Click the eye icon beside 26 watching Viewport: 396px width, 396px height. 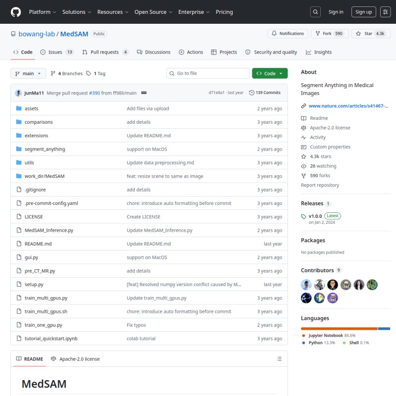[x=303, y=166]
